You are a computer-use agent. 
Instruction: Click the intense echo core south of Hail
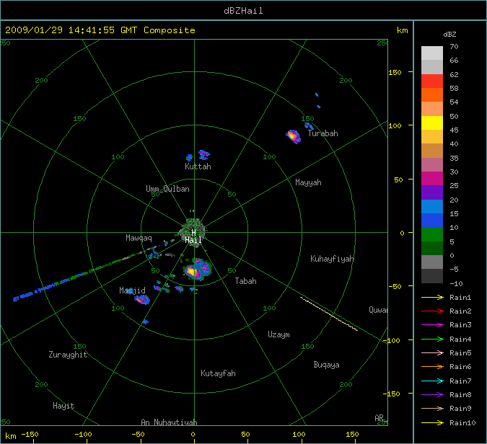[192, 271]
